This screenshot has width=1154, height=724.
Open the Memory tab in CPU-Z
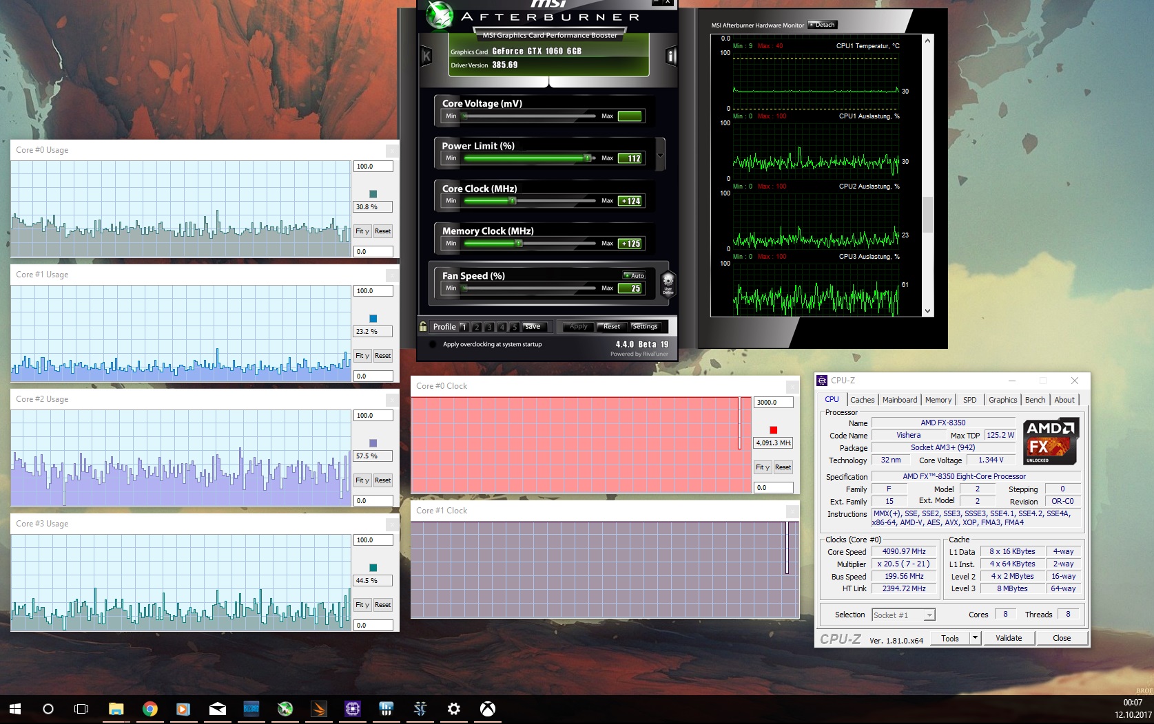pos(938,400)
